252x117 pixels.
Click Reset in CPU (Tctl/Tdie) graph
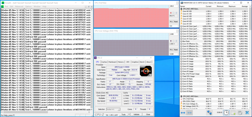click(x=176, y=21)
